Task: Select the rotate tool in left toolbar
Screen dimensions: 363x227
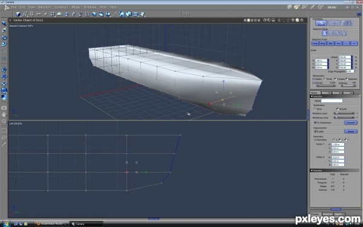Action: tap(4, 38)
